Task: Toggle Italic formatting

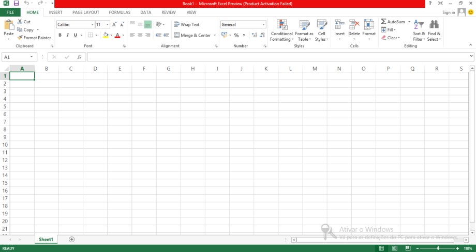Action: (x=68, y=35)
